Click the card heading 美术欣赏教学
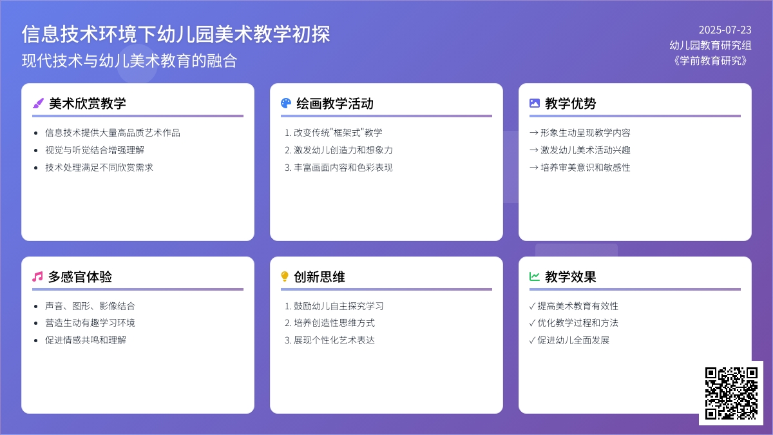The image size is (773, 435). 88,103
